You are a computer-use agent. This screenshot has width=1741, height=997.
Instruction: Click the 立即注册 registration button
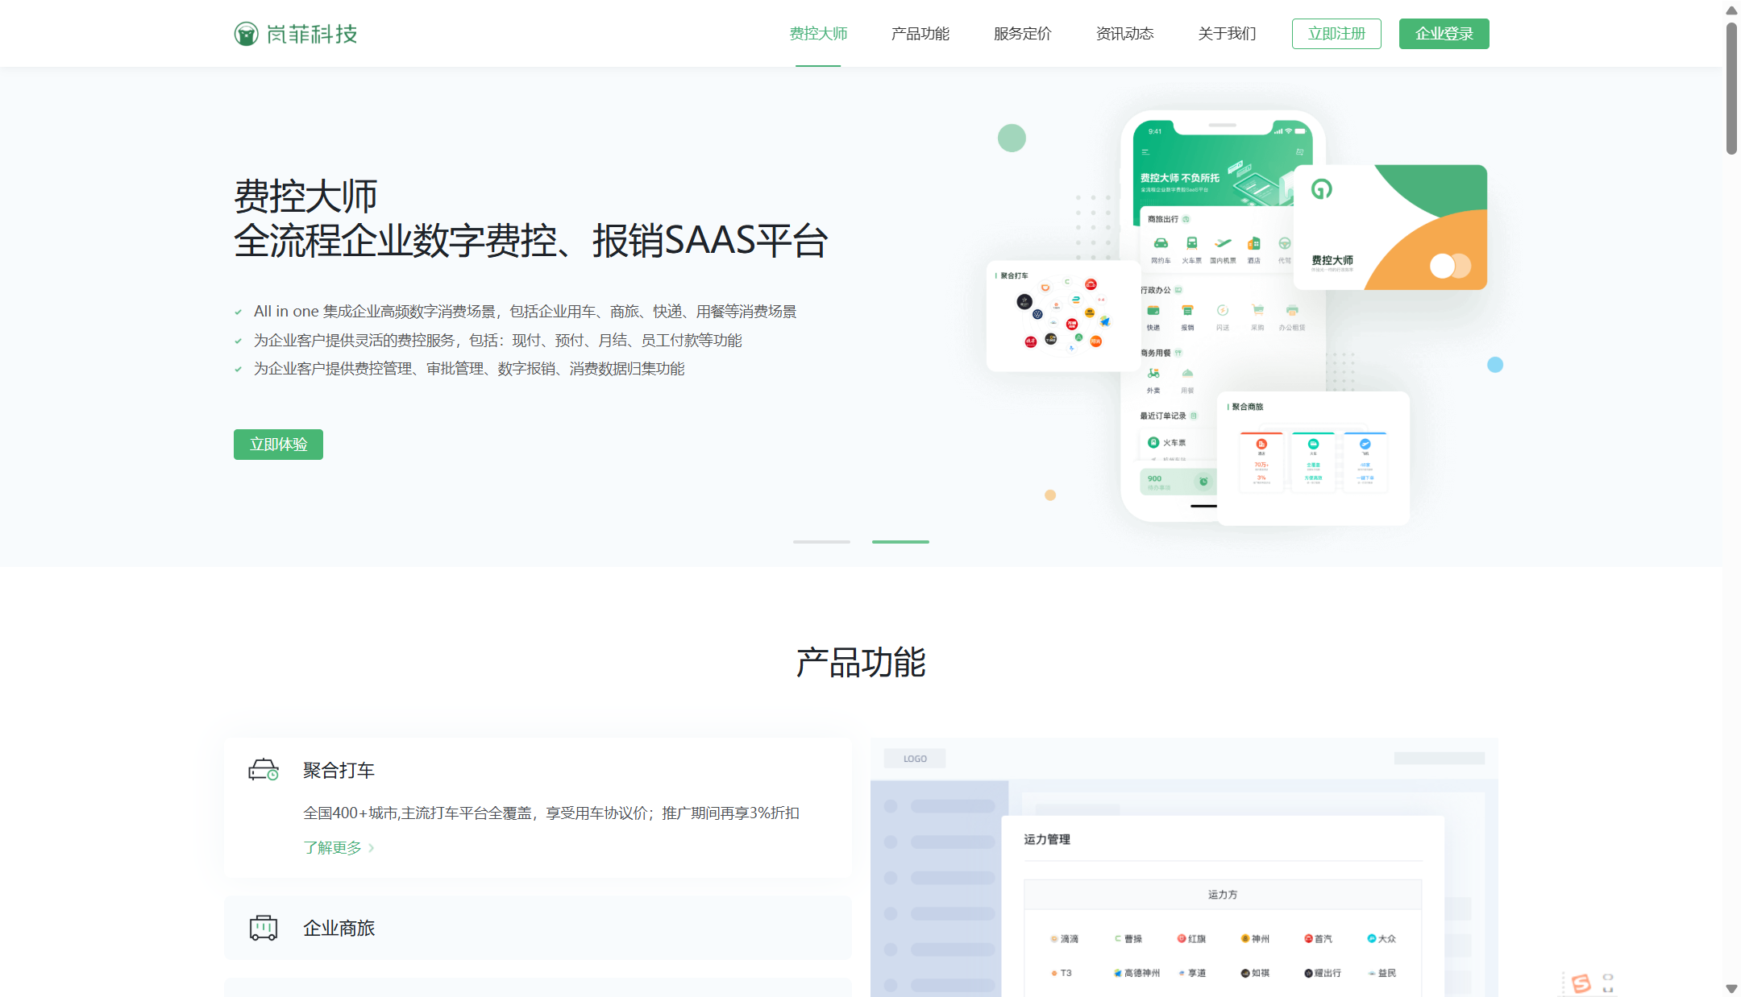(1336, 34)
